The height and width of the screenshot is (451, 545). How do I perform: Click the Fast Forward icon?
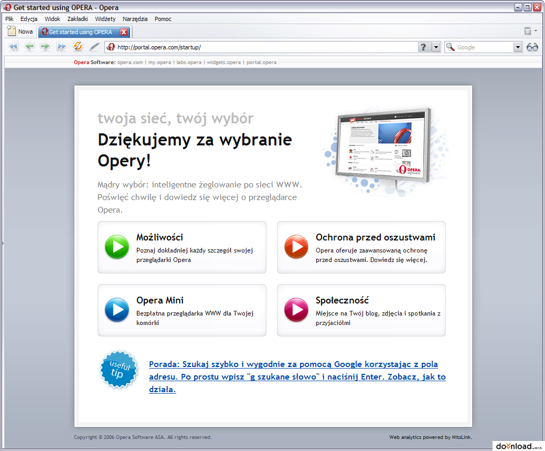pos(61,46)
